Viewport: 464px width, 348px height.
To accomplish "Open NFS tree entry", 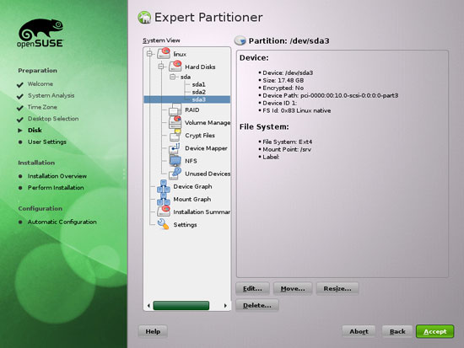I will tap(191, 161).
